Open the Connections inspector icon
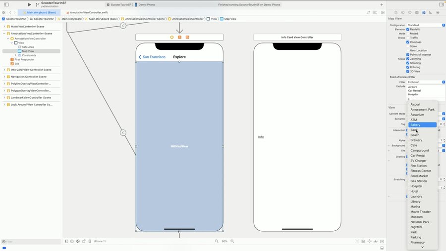 tap(438, 12)
